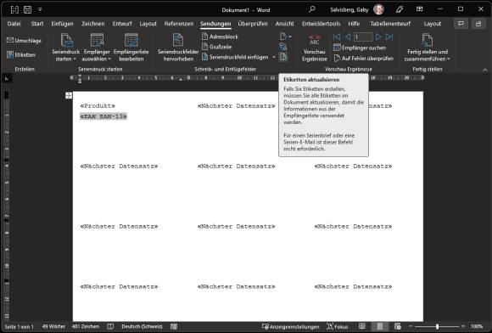
Task: Switch to the Einfügen tab
Action: point(62,24)
